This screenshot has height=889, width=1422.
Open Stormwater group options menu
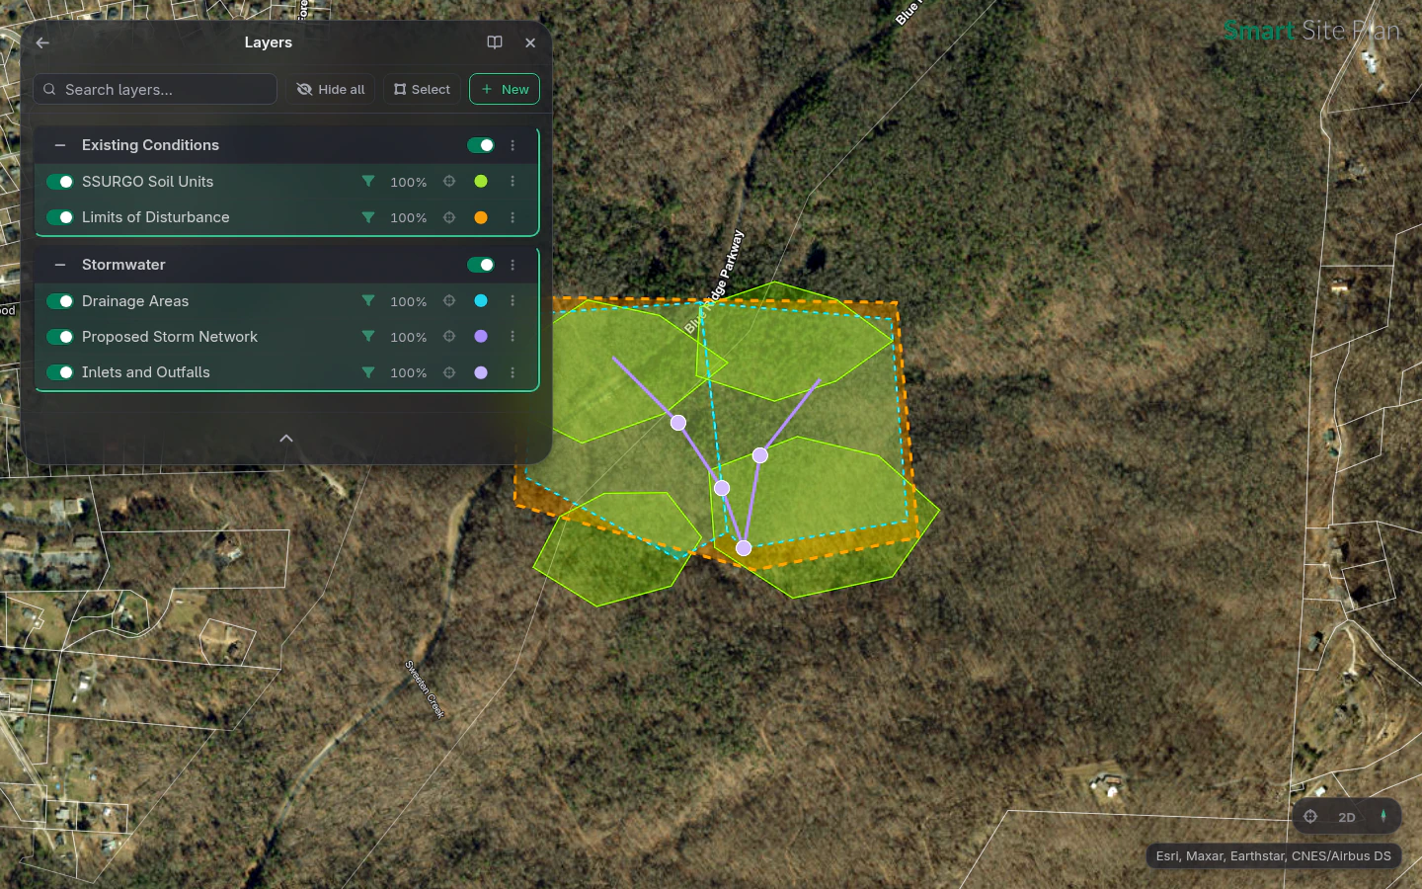tap(513, 265)
